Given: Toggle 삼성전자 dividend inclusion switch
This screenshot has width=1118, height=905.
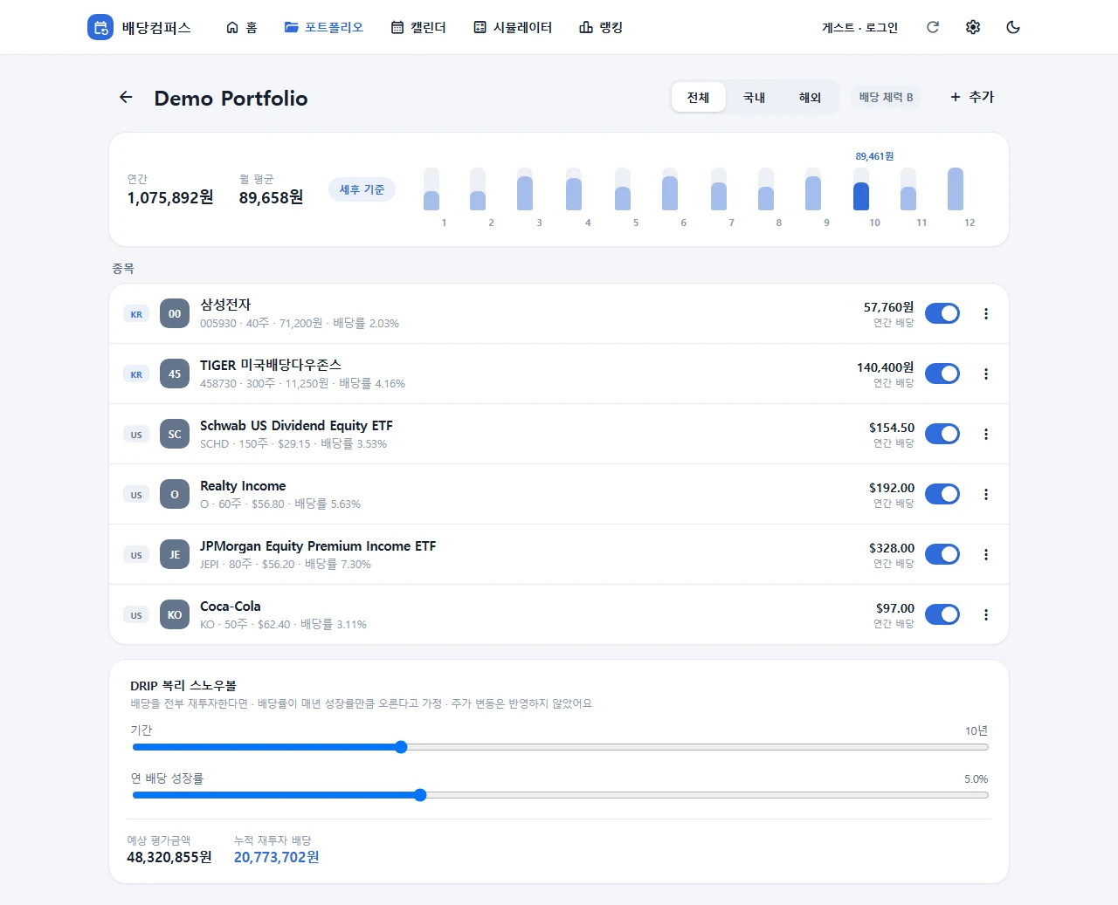Looking at the screenshot, I should (x=942, y=313).
